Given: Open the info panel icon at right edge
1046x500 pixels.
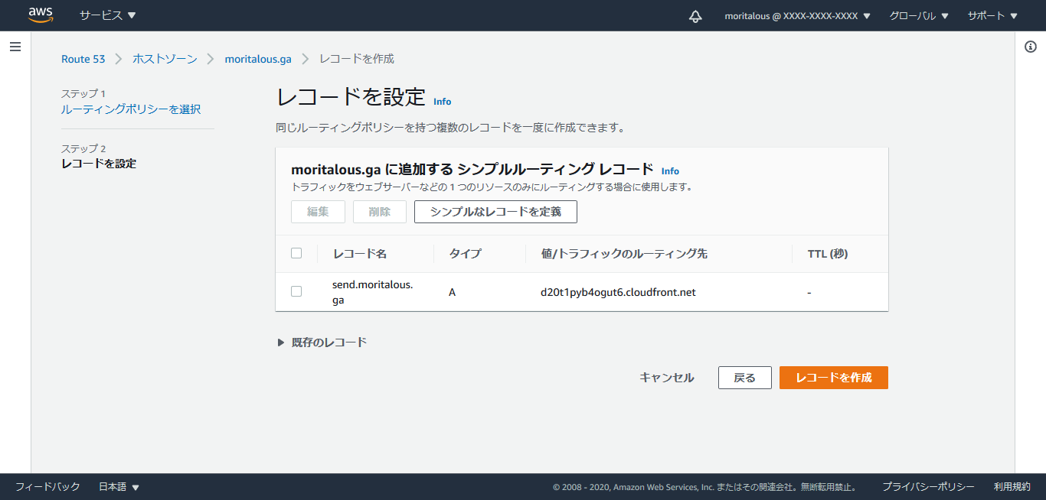Looking at the screenshot, I should pos(1031,47).
